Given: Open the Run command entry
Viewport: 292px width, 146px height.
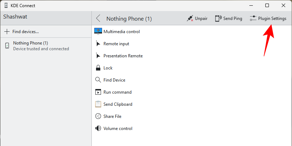Looking at the screenshot, I should click(x=117, y=92).
